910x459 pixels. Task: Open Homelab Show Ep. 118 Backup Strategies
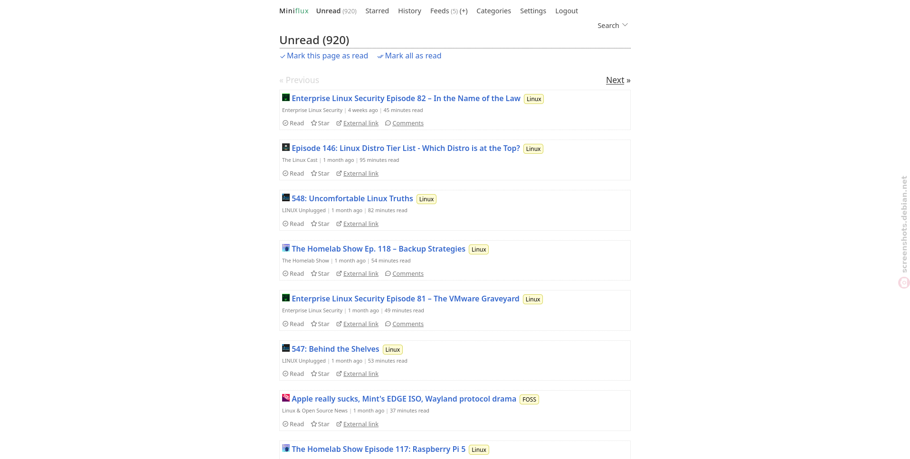[x=378, y=249]
